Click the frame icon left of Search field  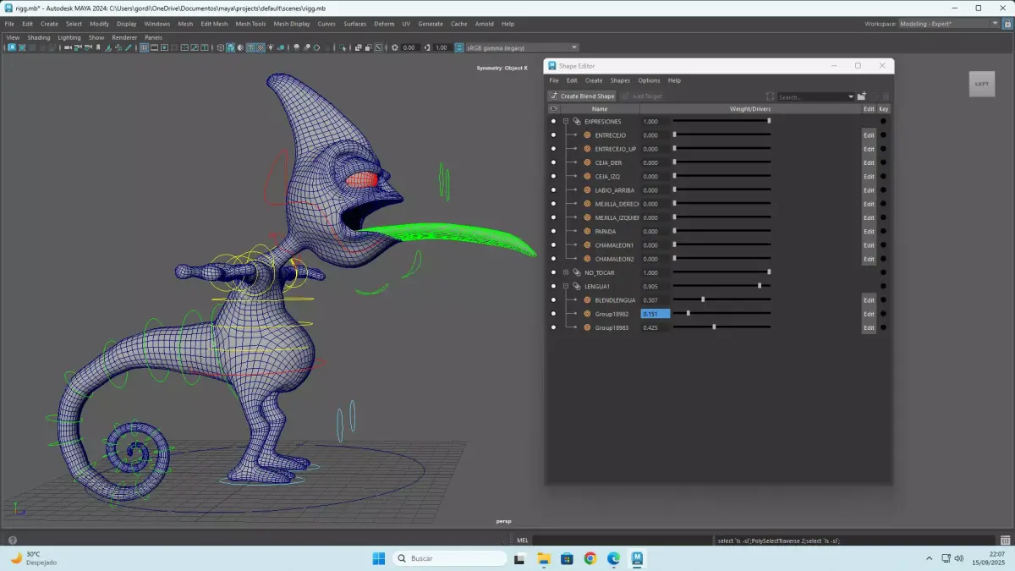[770, 96]
